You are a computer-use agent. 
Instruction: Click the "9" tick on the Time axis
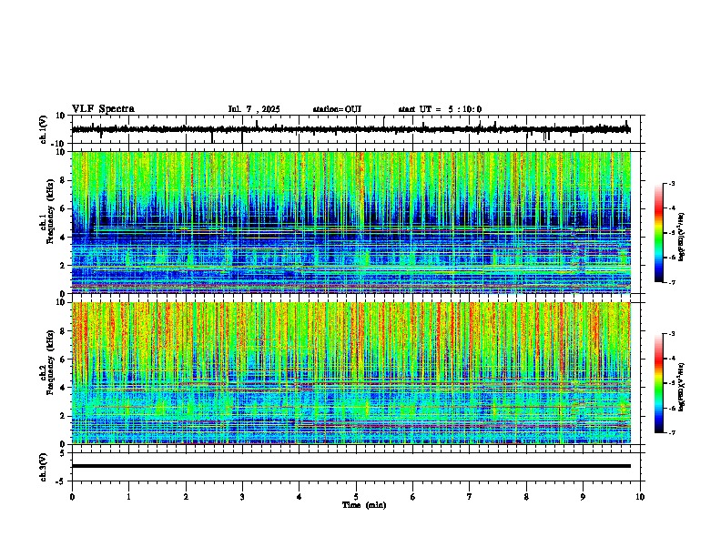coord(583,497)
